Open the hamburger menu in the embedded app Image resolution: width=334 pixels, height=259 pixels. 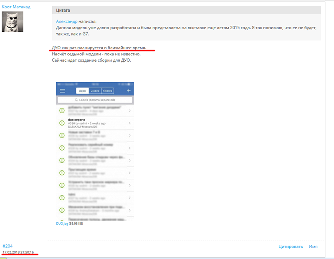(63, 91)
